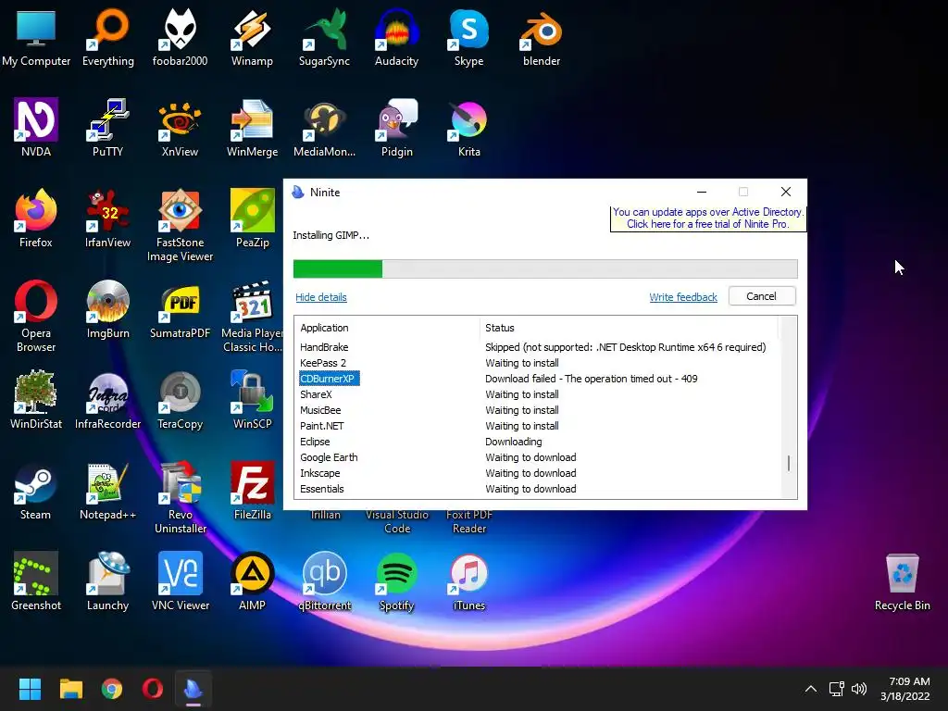Select the SumatraPDF desktop icon

[180, 309]
